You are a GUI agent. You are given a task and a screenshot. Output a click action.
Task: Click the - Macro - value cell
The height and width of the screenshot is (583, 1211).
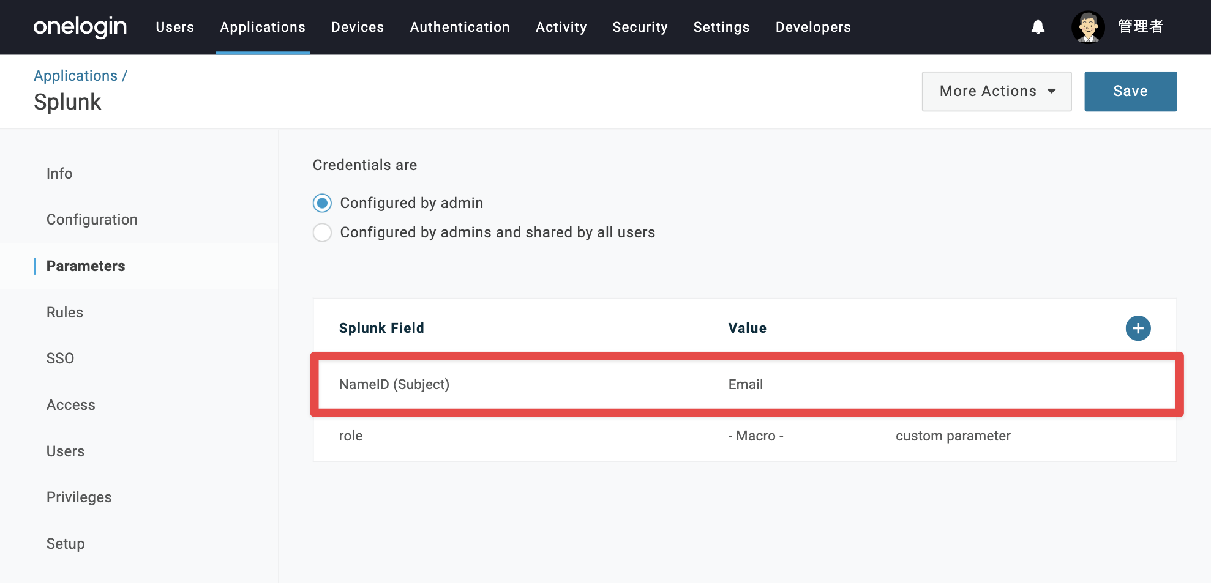[755, 436]
